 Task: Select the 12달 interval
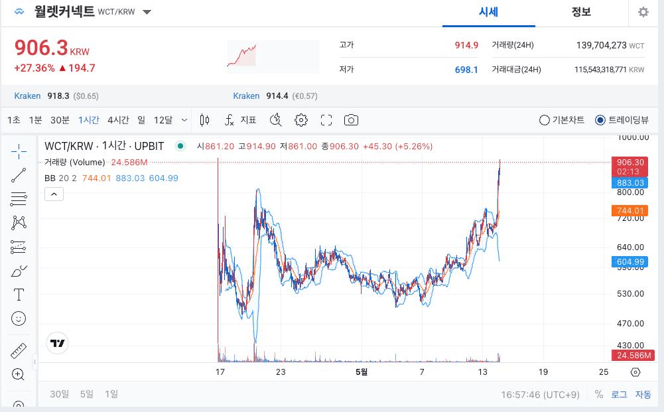pos(163,120)
